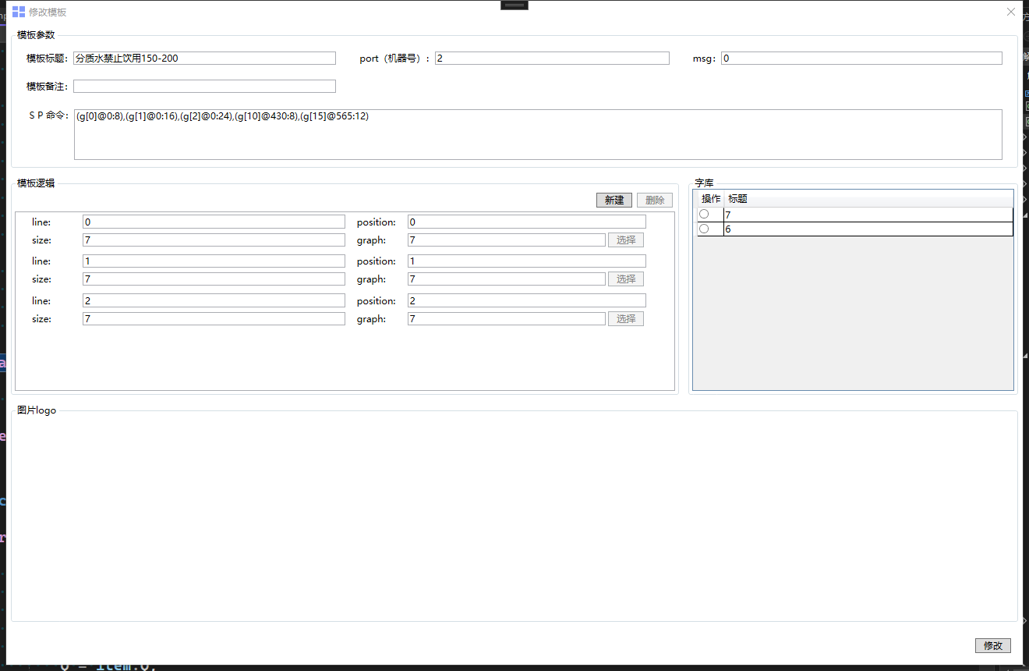The width and height of the screenshot is (1029, 671).
Task: Close the 修改模板 window
Action: tap(1011, 12)
